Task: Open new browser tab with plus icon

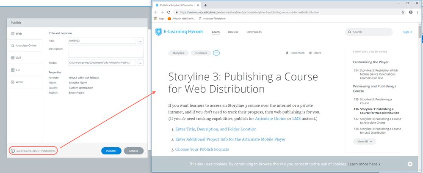Action: [x=205, y=5]
